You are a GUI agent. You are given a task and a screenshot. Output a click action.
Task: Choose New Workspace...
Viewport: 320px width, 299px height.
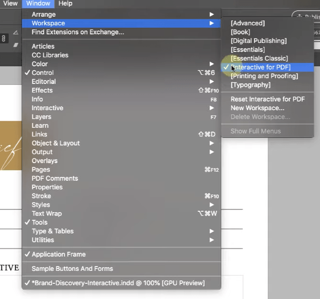pyautogui.click(x=268, y=108)
